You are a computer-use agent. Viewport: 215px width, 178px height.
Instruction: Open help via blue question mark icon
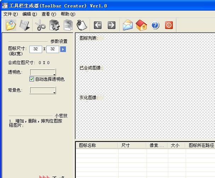tap(155, 25)
